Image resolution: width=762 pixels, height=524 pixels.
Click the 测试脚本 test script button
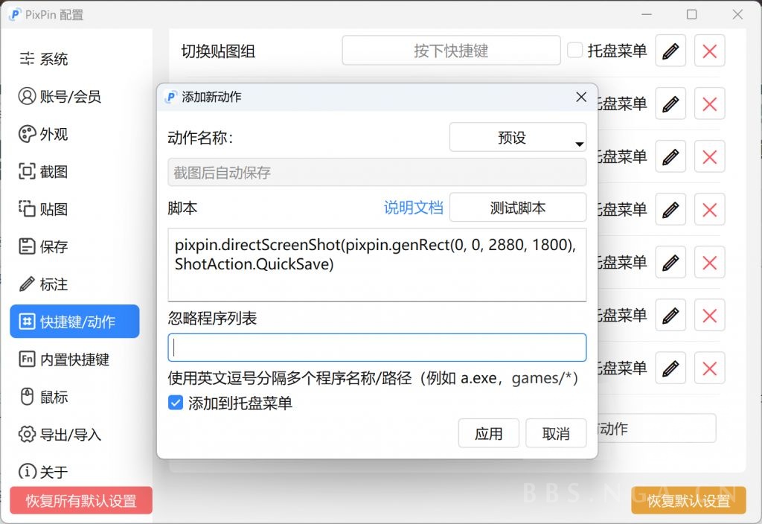pyautogui.click(x=517, y=208)
